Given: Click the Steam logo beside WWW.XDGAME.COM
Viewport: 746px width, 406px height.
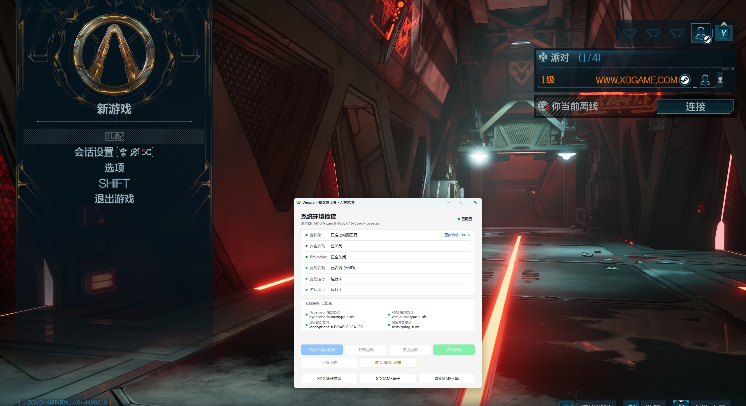Looking at the screenshot, I should pyautogui.click(x=685, y=80).
